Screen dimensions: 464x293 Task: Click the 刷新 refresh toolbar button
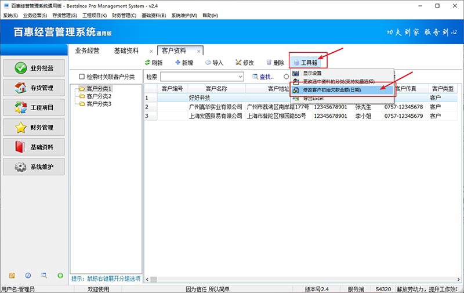(154, 63)
